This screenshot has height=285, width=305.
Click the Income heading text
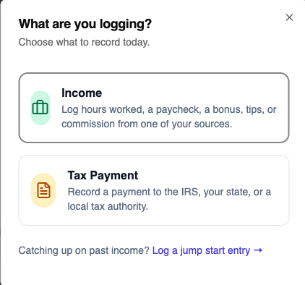pos(82,93)
